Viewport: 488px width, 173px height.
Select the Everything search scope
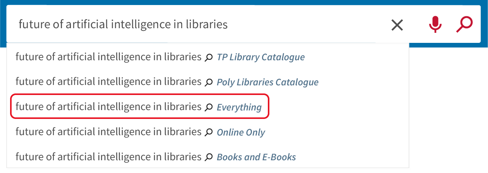(x=239, y=107)
